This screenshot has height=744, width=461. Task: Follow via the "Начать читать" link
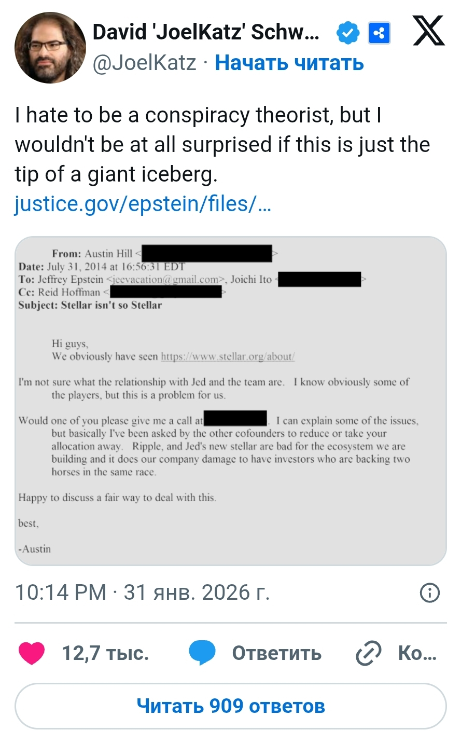(289, 63)
